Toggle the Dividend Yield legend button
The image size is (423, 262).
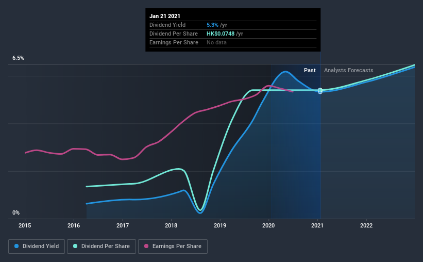coord(37,247)
